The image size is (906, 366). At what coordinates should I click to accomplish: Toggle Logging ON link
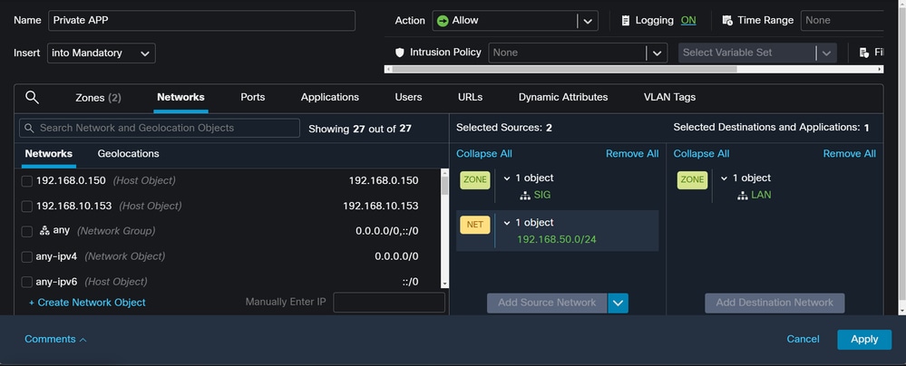point(688,20)
